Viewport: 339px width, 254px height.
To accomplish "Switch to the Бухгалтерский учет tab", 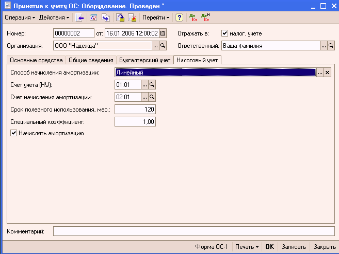I will pos(145,60).
